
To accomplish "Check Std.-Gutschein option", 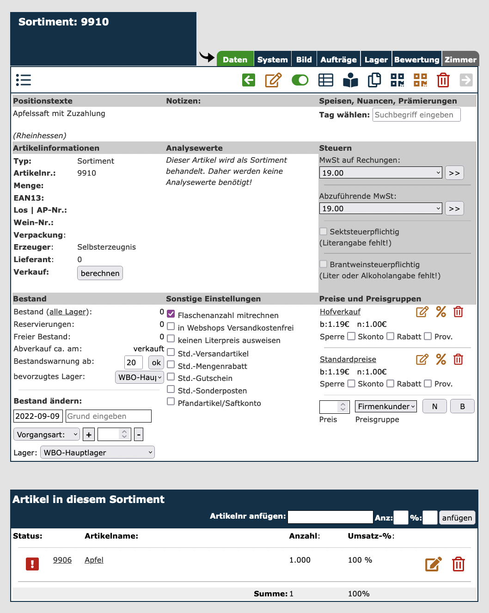I will (x=171, y=377).
